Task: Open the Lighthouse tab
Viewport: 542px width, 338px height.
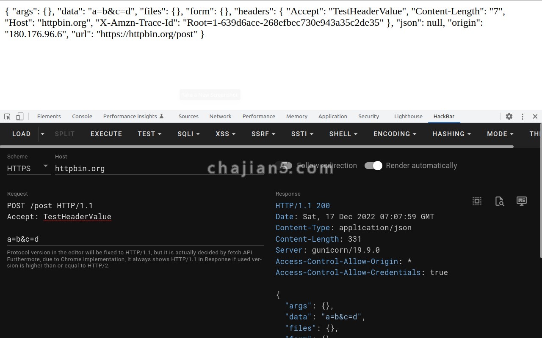Action: (x=408, y=117)
